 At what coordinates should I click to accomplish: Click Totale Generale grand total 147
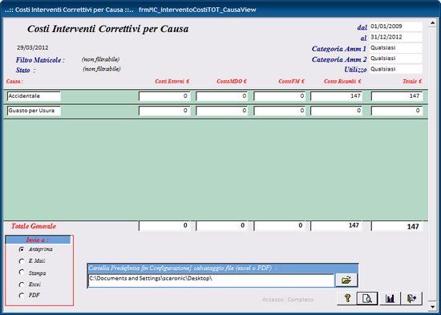397,226
